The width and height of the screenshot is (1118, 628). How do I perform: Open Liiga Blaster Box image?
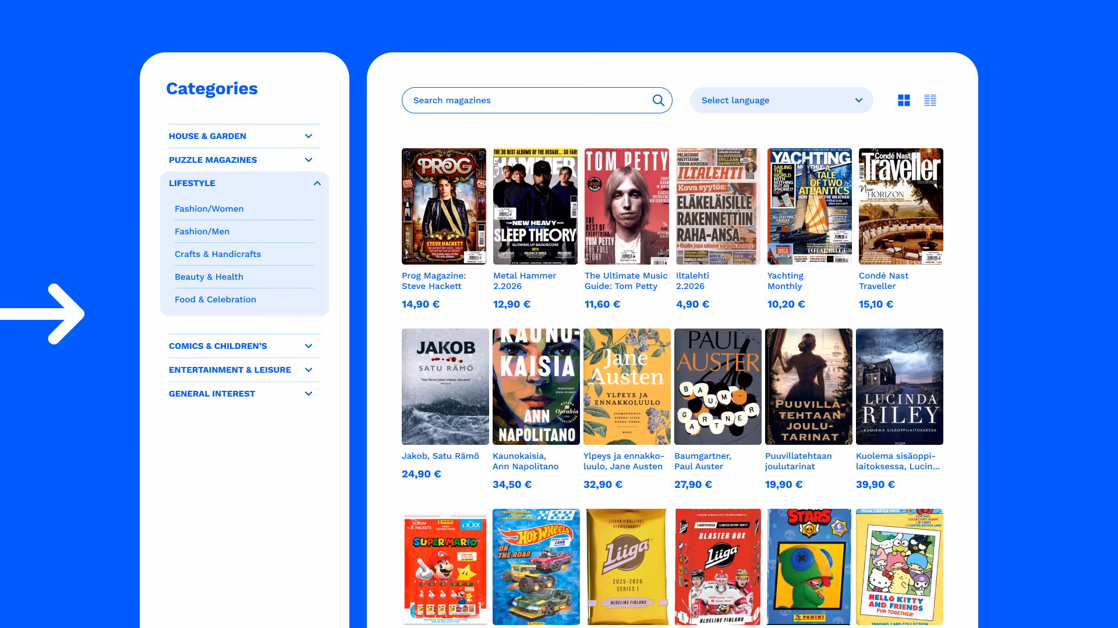coord(718,567)
